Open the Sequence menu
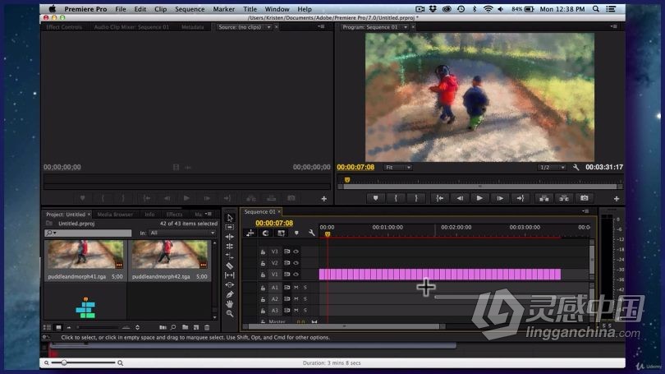 point(190,9)
